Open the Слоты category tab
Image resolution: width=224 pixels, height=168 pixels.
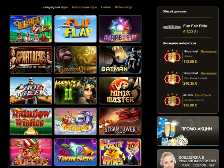point(106,7)
